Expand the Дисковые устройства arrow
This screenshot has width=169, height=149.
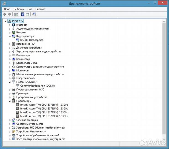pyautogui.click(x=10, y=48)
